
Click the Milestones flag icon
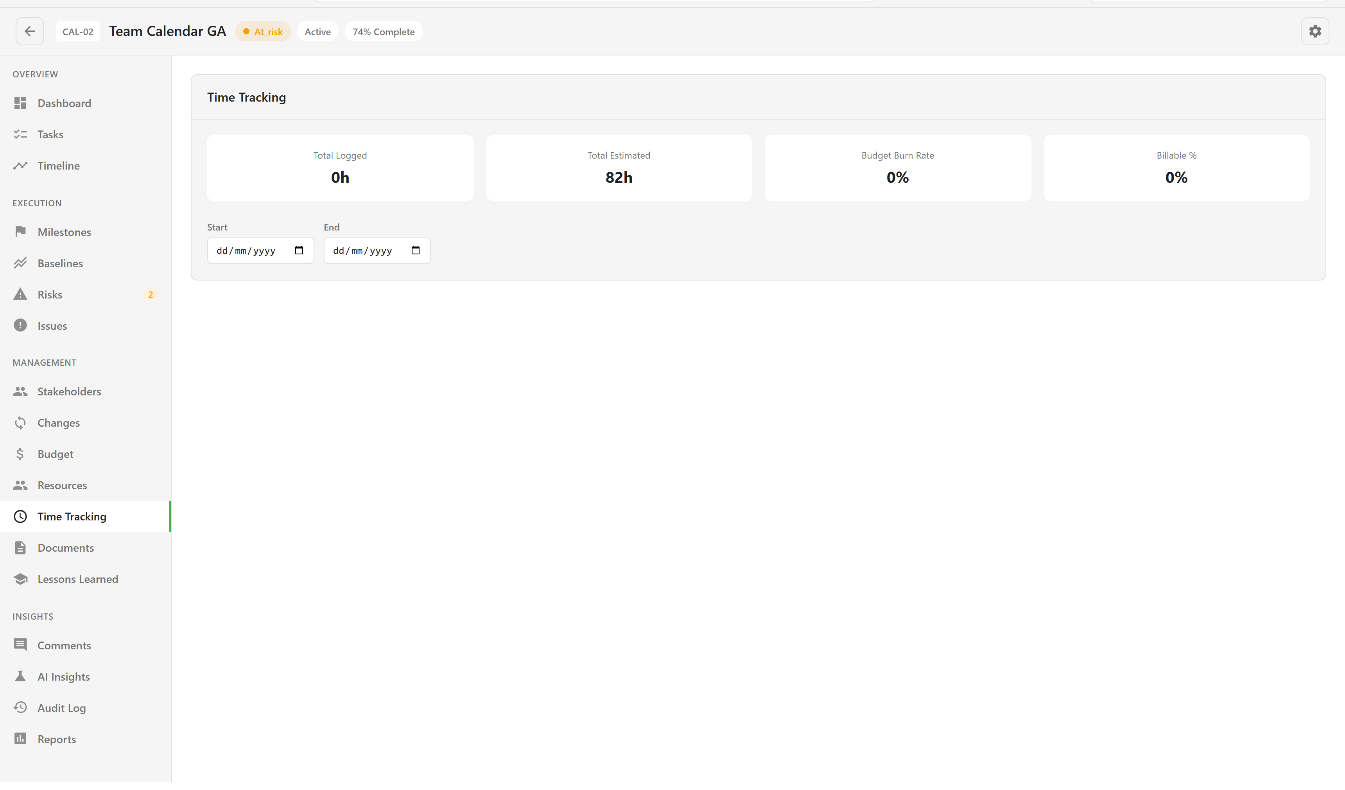point(20,232)
